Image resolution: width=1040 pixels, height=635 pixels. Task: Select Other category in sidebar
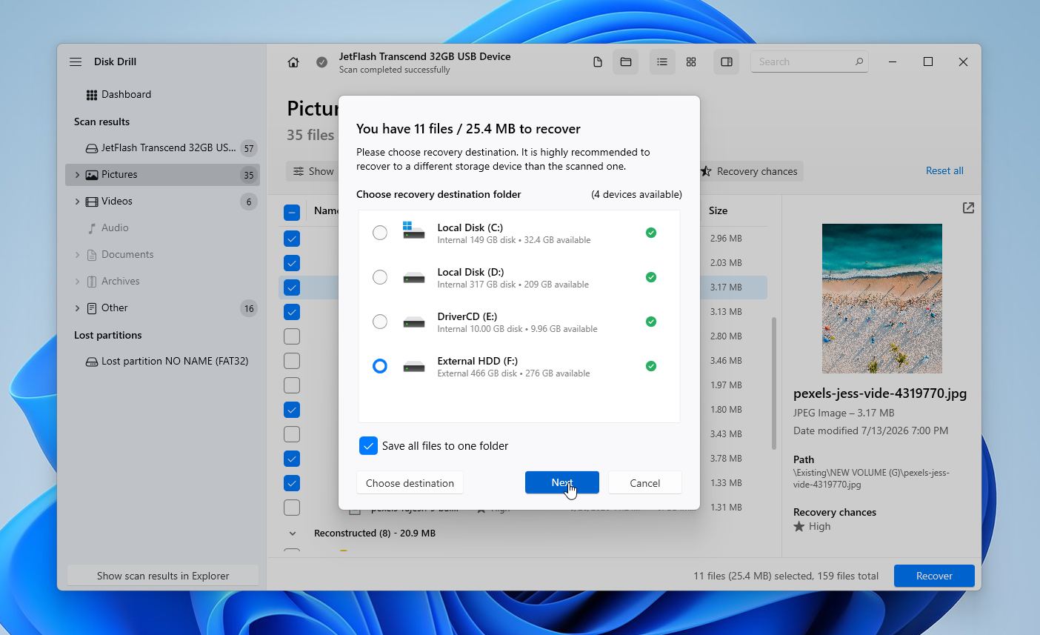point(162,308)
